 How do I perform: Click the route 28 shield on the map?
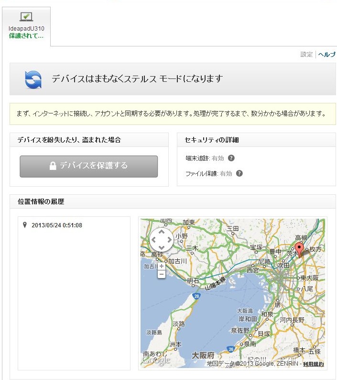coord(196,296)
